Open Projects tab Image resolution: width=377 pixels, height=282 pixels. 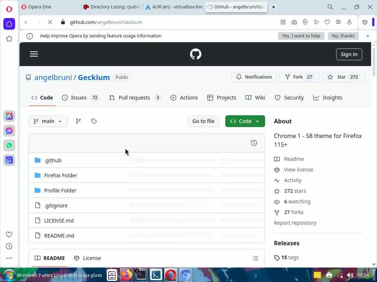click(222, 98)
